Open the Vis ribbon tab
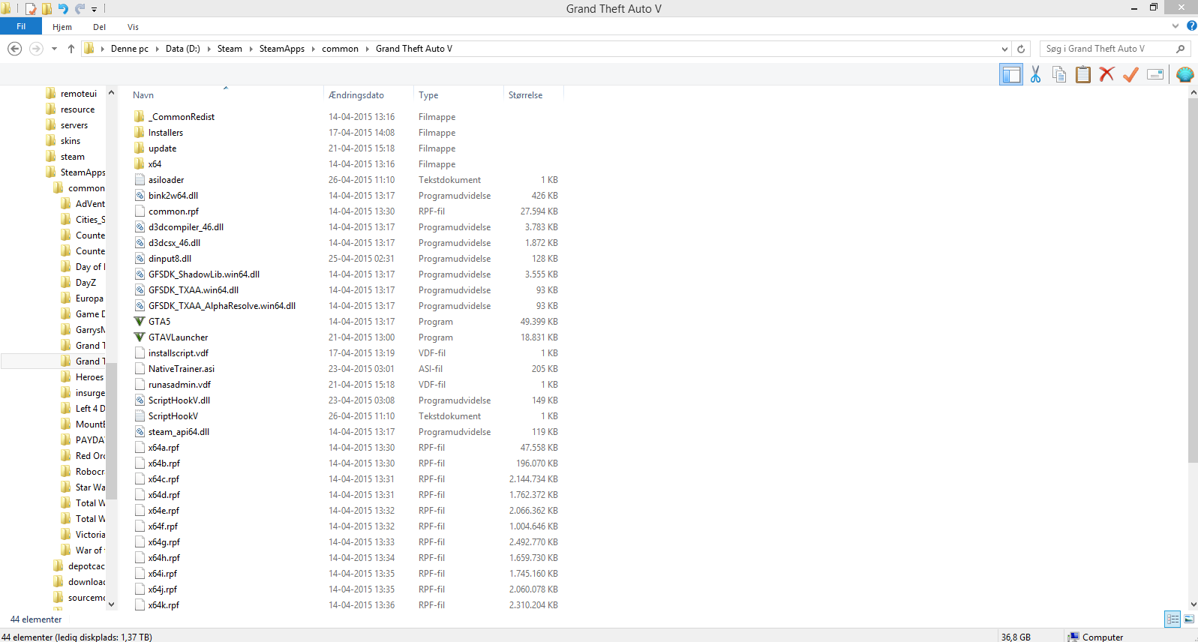 click(133, 27)
